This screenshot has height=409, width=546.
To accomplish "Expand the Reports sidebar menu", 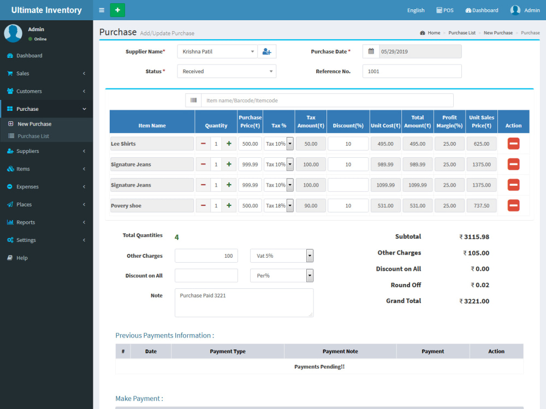I will (x=46, y=222).
